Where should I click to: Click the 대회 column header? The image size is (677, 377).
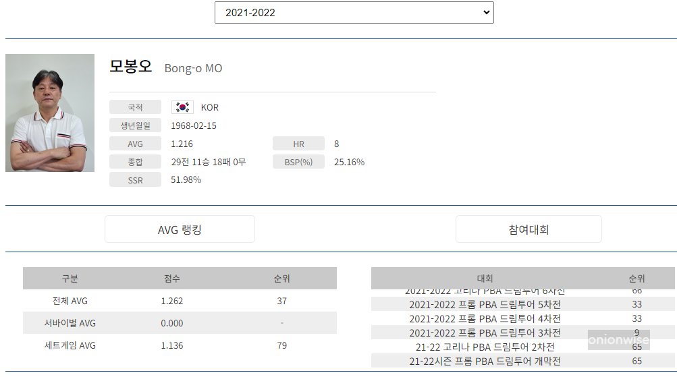tap(485, 279)
